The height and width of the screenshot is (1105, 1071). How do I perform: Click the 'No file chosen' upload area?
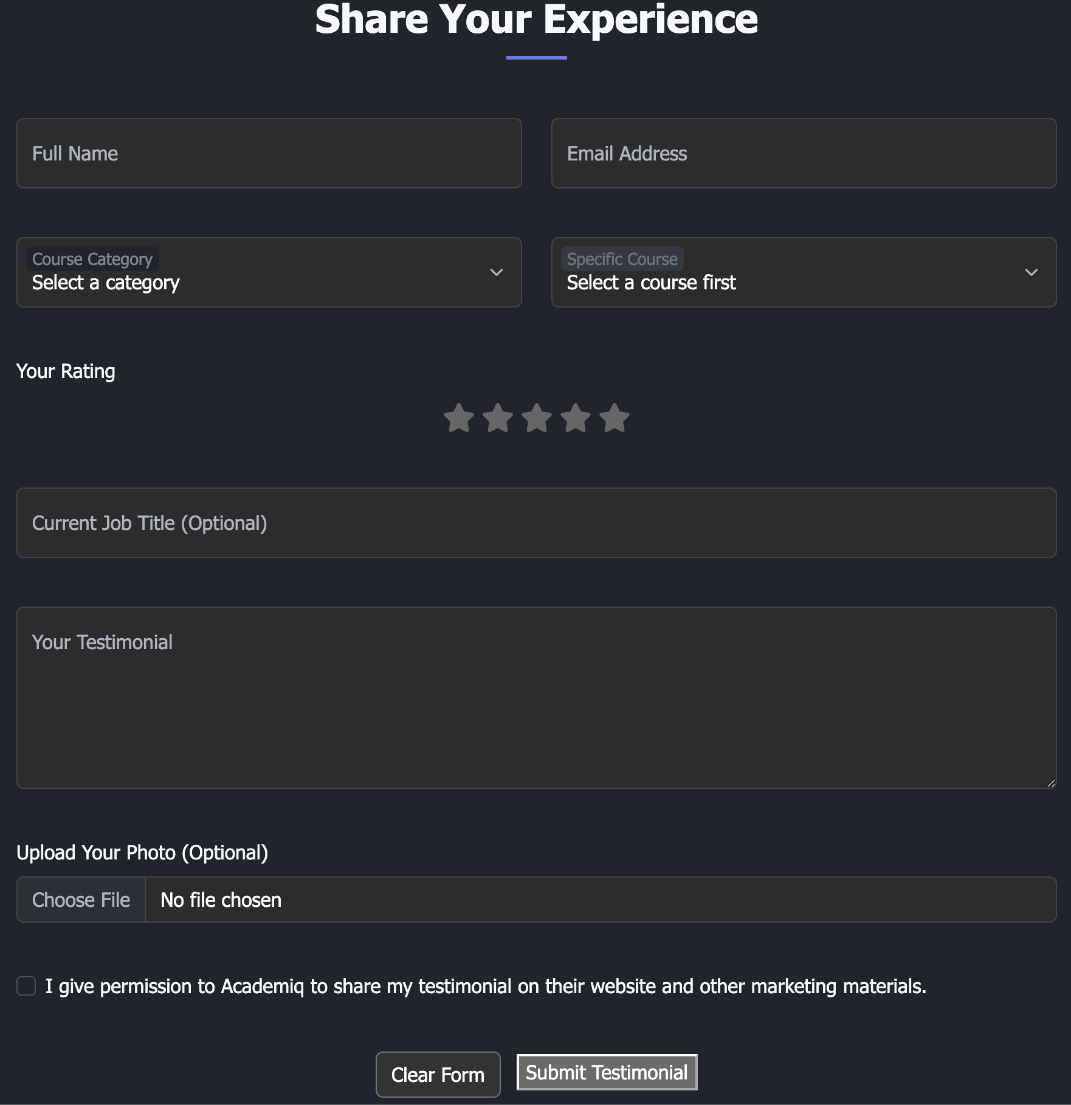[x=599, y=900]
